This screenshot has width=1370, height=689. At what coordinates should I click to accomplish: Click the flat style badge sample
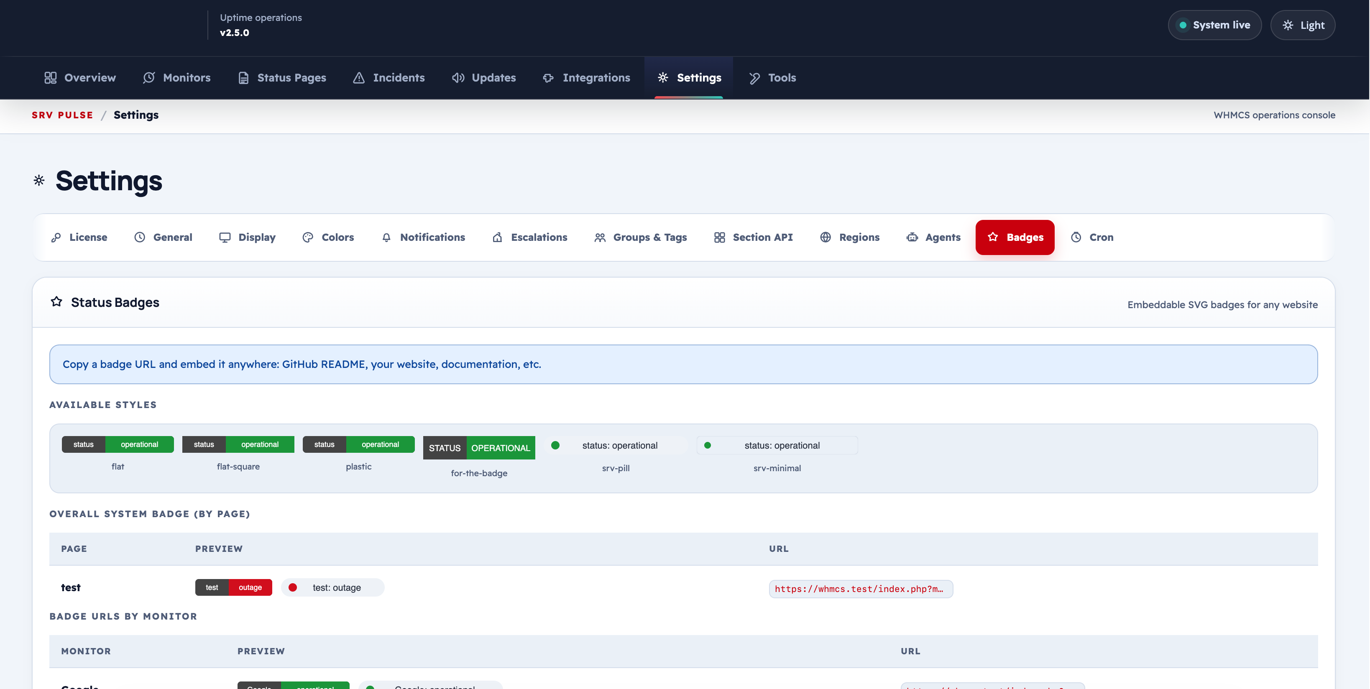(118, 444)
